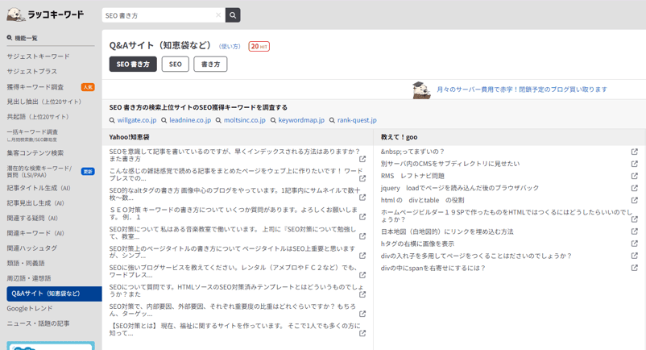Open external link for 別サーバ内のCMS question
The width and height of the screenshot is (646, 350).
635,164
